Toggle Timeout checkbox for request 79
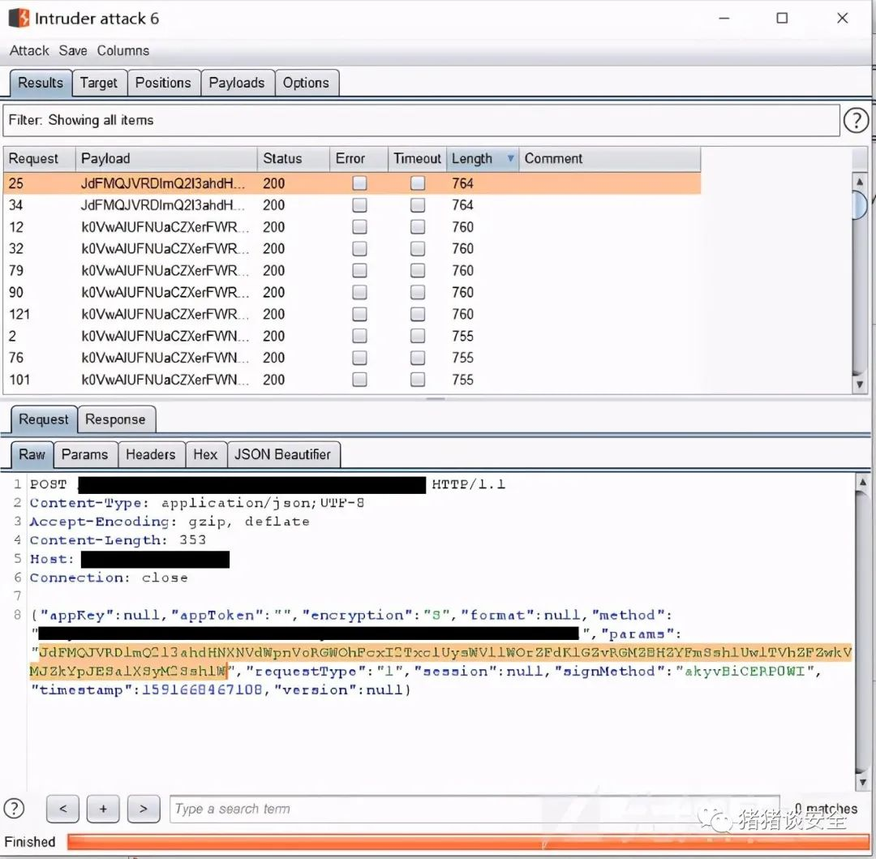 tap(418, 270)
